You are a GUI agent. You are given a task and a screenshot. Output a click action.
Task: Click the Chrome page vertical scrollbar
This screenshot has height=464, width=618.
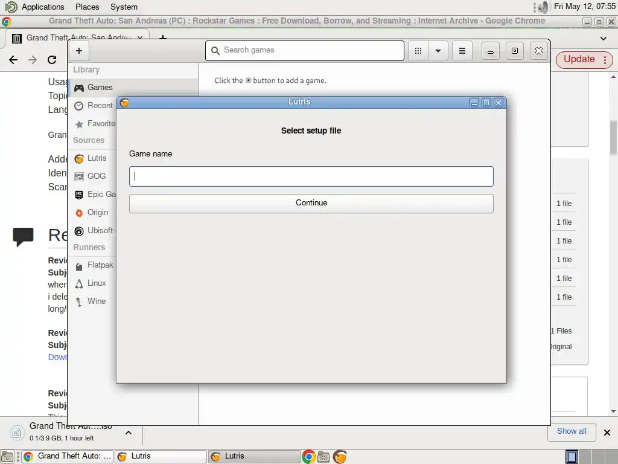click(x=613, y=138)
